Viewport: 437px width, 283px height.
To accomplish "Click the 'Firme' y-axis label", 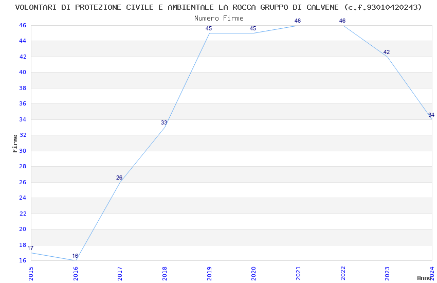I will (15, 144).
